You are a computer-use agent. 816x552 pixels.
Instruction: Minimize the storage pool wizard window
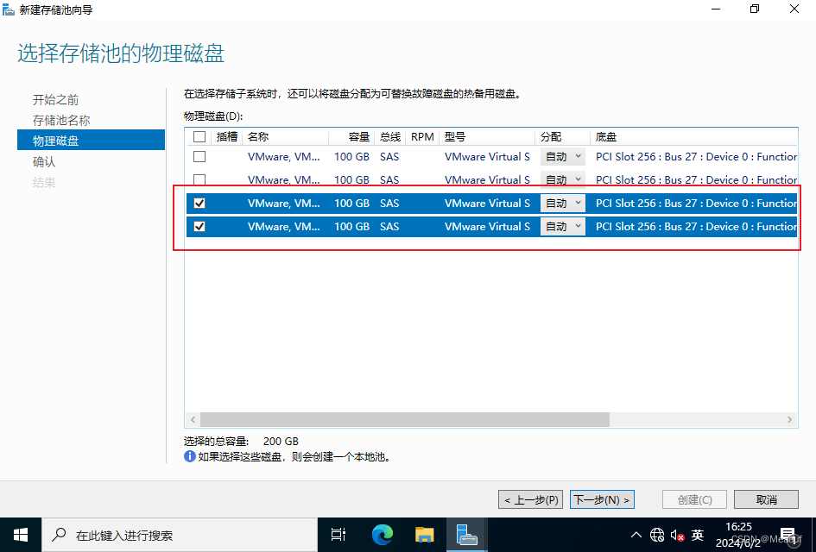pyautogui.click(x=716, y=9)
